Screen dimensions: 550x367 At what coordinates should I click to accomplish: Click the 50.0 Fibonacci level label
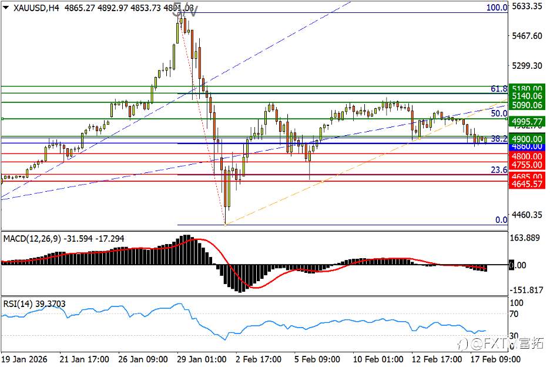[499, 113]
